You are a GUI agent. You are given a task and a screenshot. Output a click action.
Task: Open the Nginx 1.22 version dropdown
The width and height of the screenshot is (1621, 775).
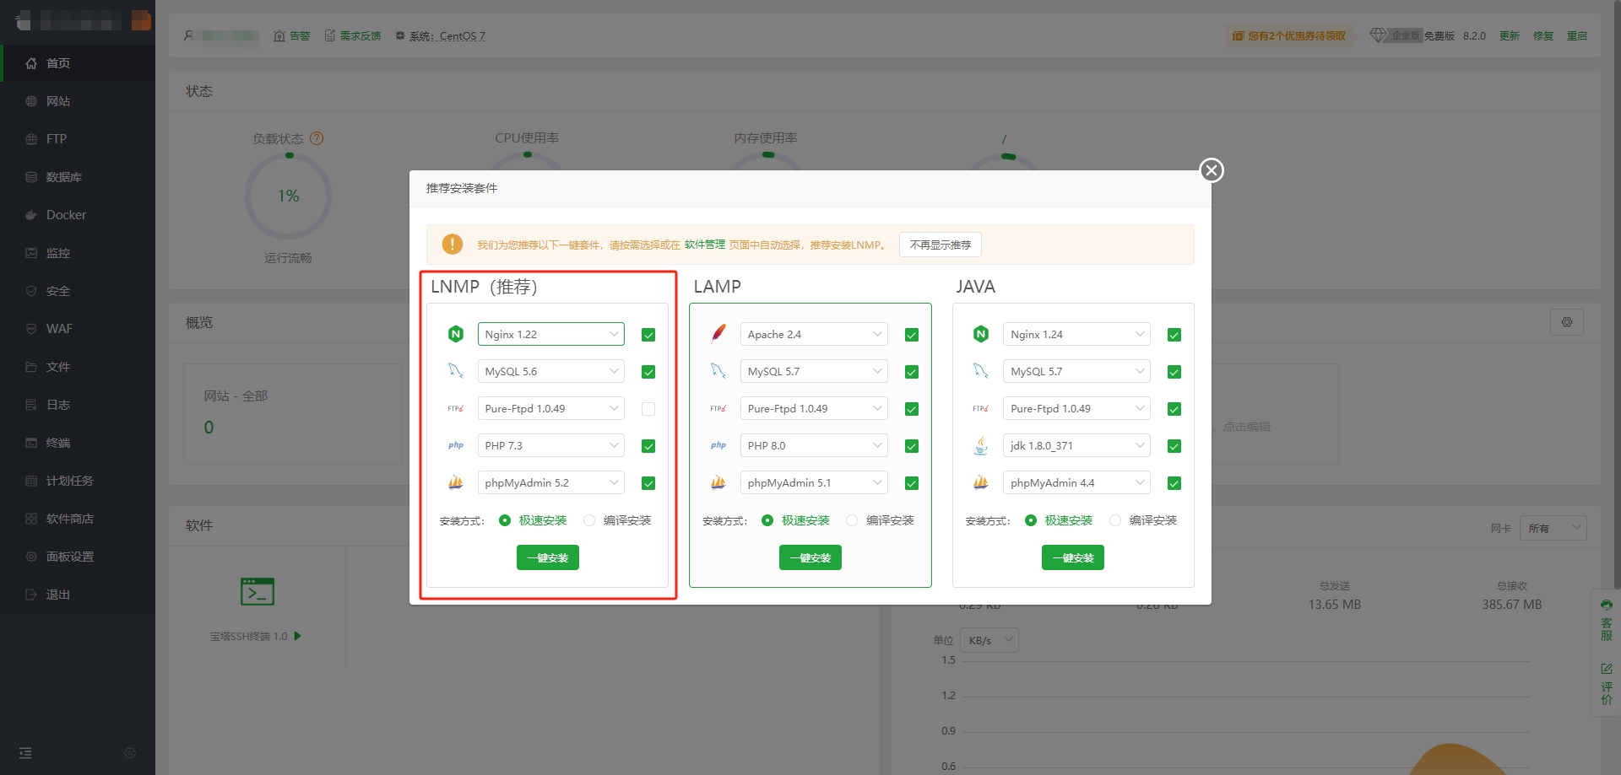(x=550, y=334)
